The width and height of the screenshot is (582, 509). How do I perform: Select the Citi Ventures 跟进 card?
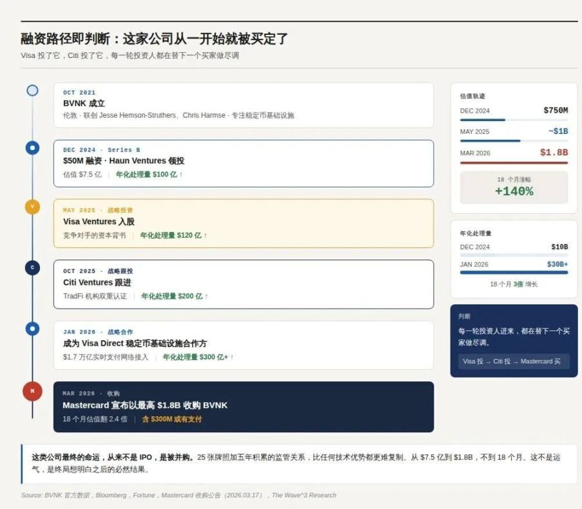[243, 284]
